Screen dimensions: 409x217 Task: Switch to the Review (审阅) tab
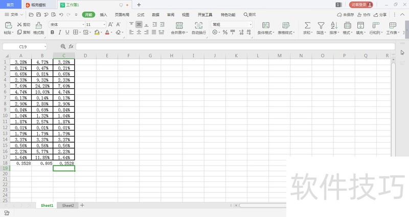pos(171,15)
